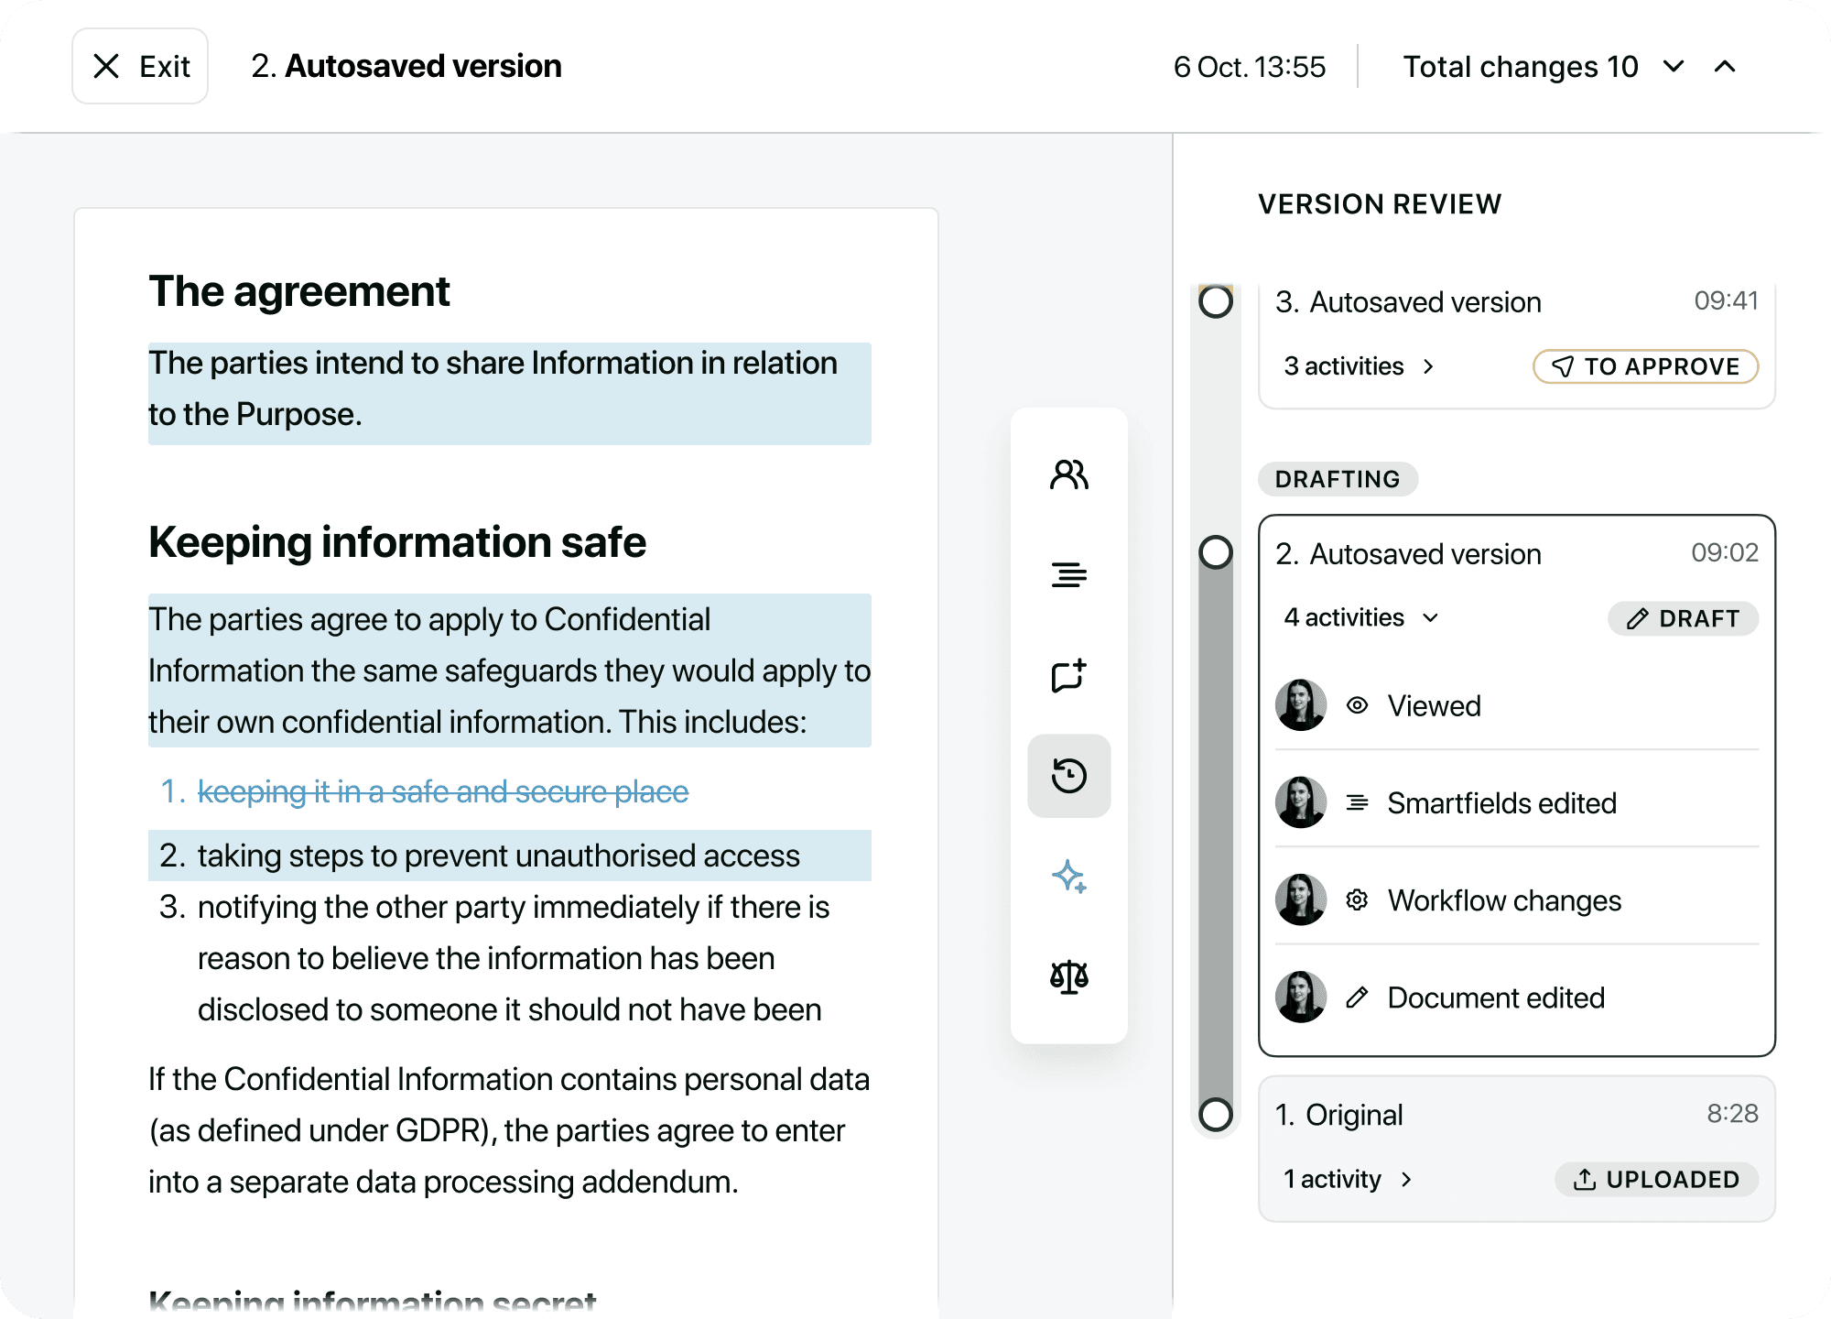
Task: Click the add comment icon
Action: 1068,676
